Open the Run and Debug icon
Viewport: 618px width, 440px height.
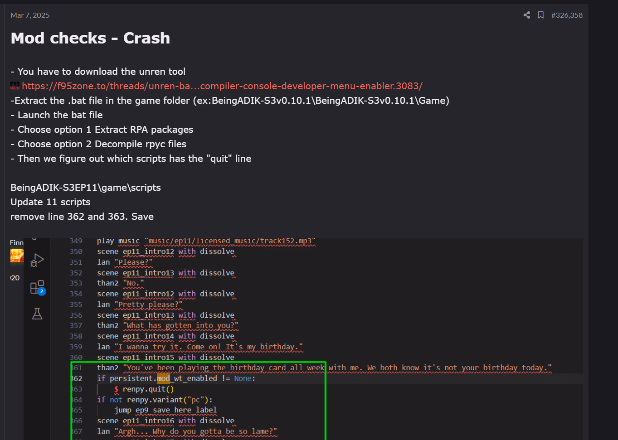[x=37, y=260]
